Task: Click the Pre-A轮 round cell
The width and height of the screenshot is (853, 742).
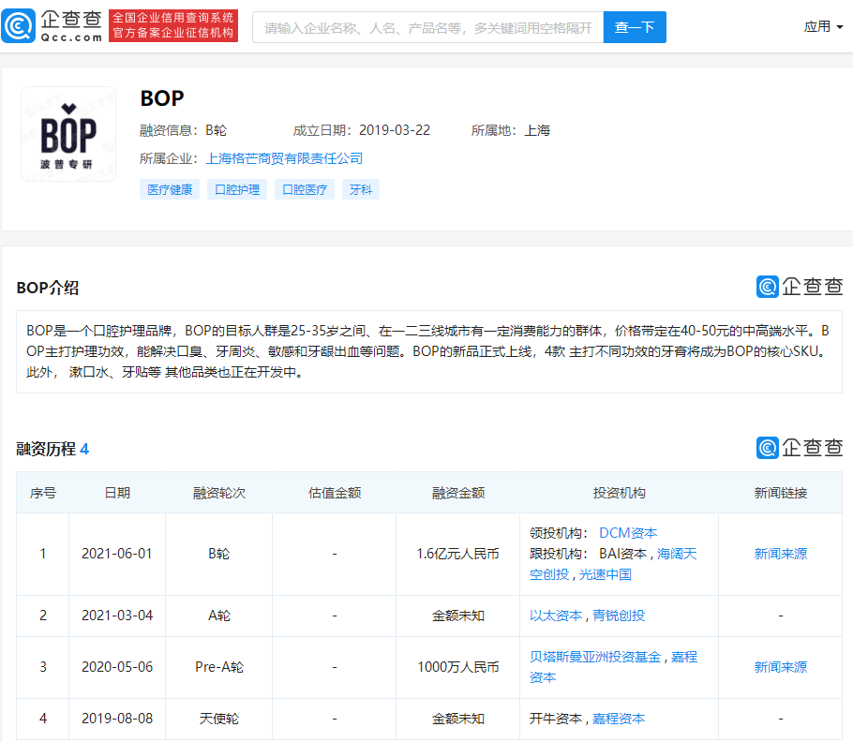Action: [219, 667]
